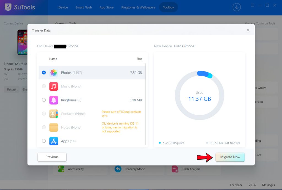
Task: Click the Contacts book icon
Action: click(x=54, y=114)
